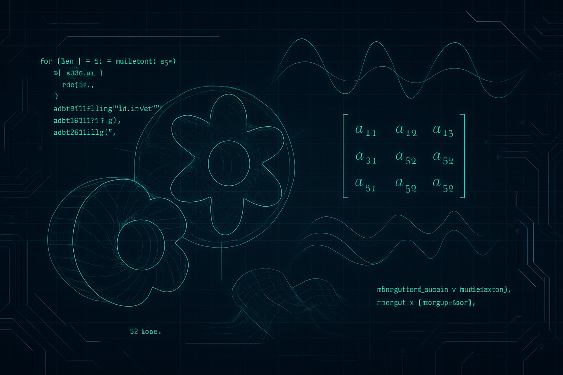Click the center hole of the lower-left gear

[x=140, y=243]
